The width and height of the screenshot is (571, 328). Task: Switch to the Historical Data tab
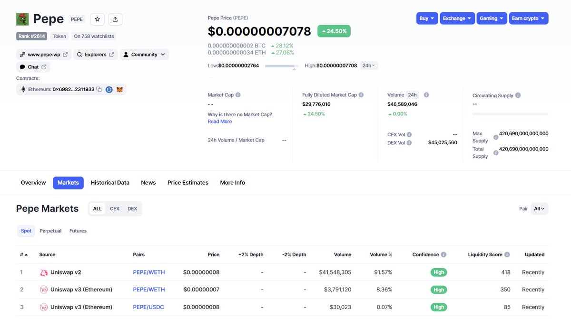[110, 183]
